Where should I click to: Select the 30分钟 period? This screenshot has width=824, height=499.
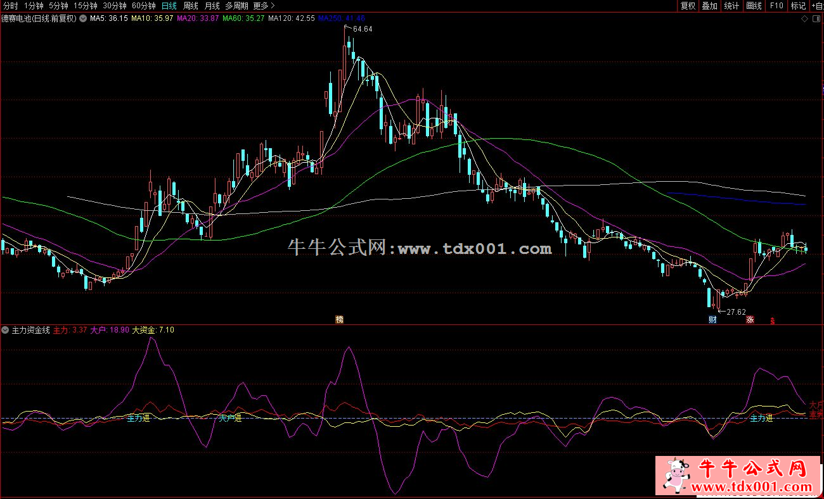(115, 6)
